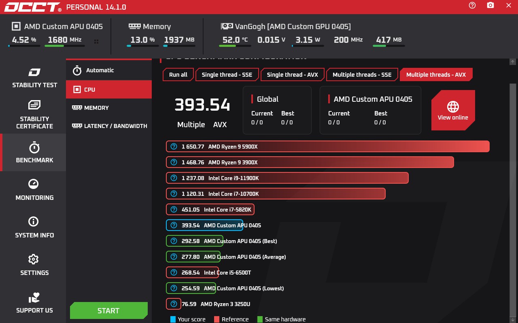Click the Intel Core i7-10700K result bar
518x323 pixels.
(x=276, y=194)
